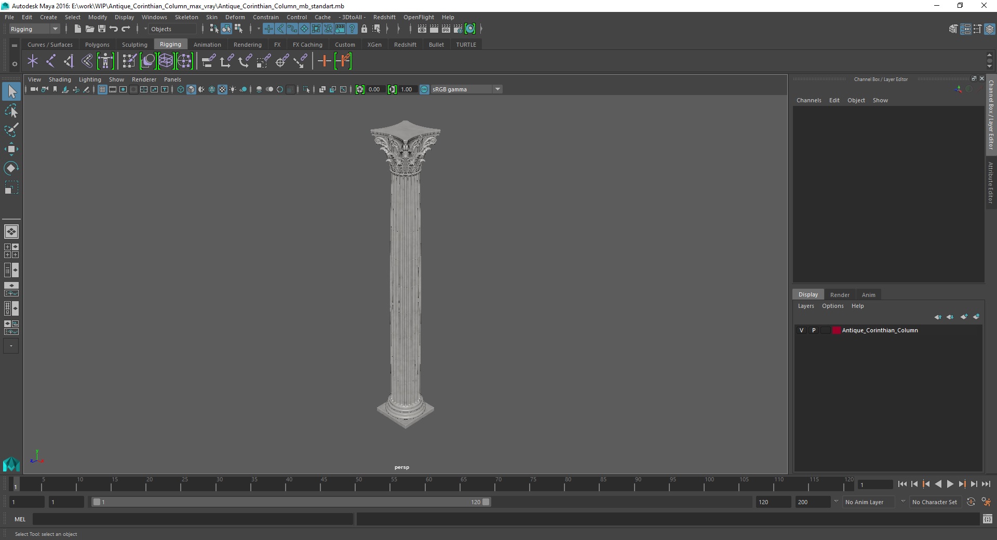The height and width of the screenshot is (540, 997).
Task: Open the Script Editor icon
Action: click(987, 519)
